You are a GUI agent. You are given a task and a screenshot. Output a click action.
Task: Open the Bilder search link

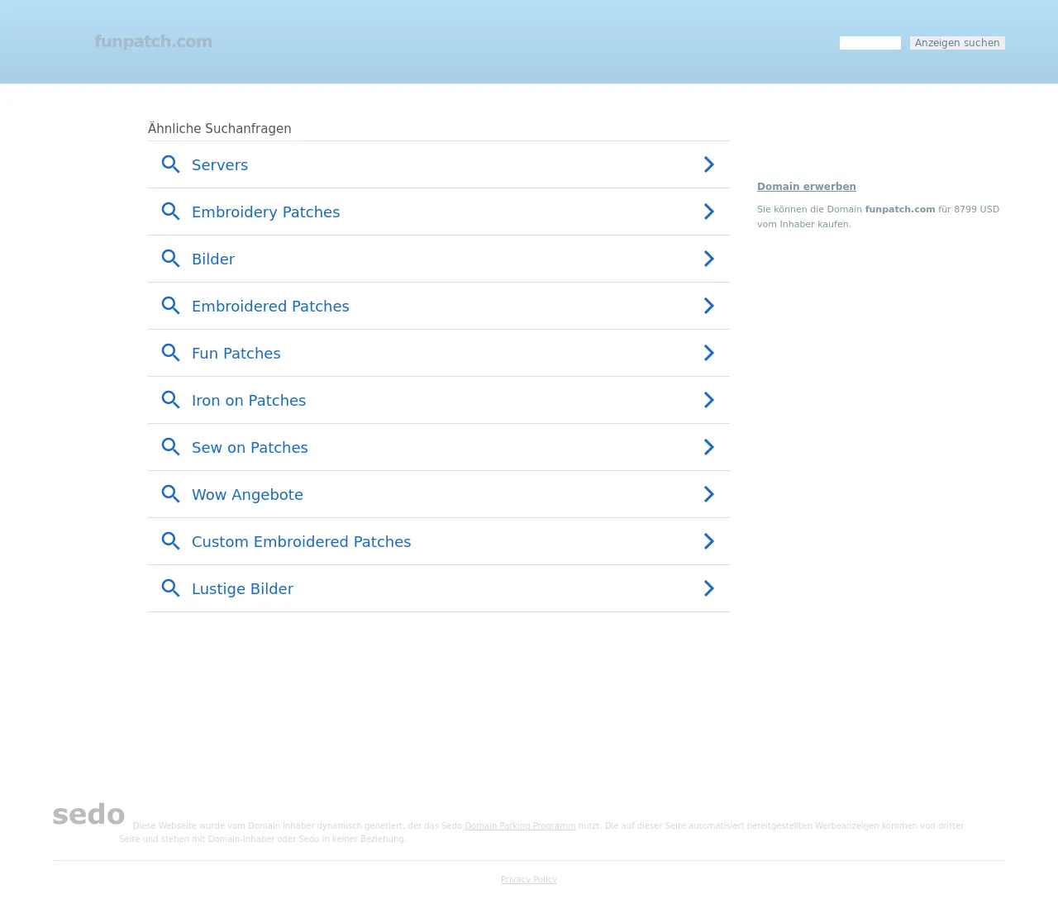pyautogui.click(x=213, y=259)
